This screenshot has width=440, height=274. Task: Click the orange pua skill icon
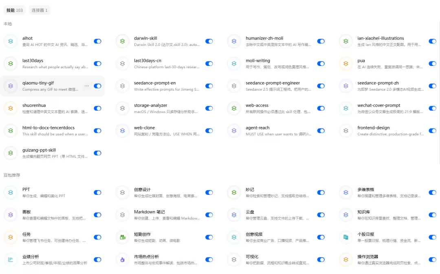(346, 63)
